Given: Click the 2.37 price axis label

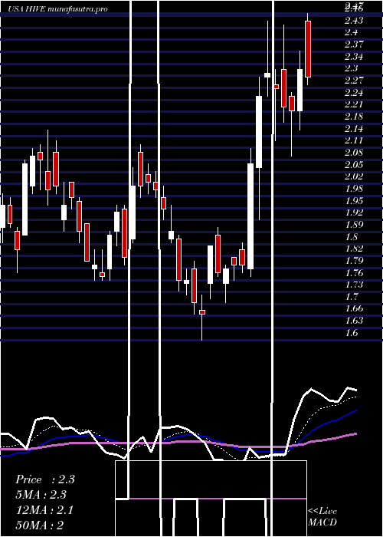Looking at the screenshot, I should 354,44.
